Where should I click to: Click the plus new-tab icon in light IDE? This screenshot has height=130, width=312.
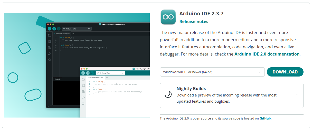107,78
